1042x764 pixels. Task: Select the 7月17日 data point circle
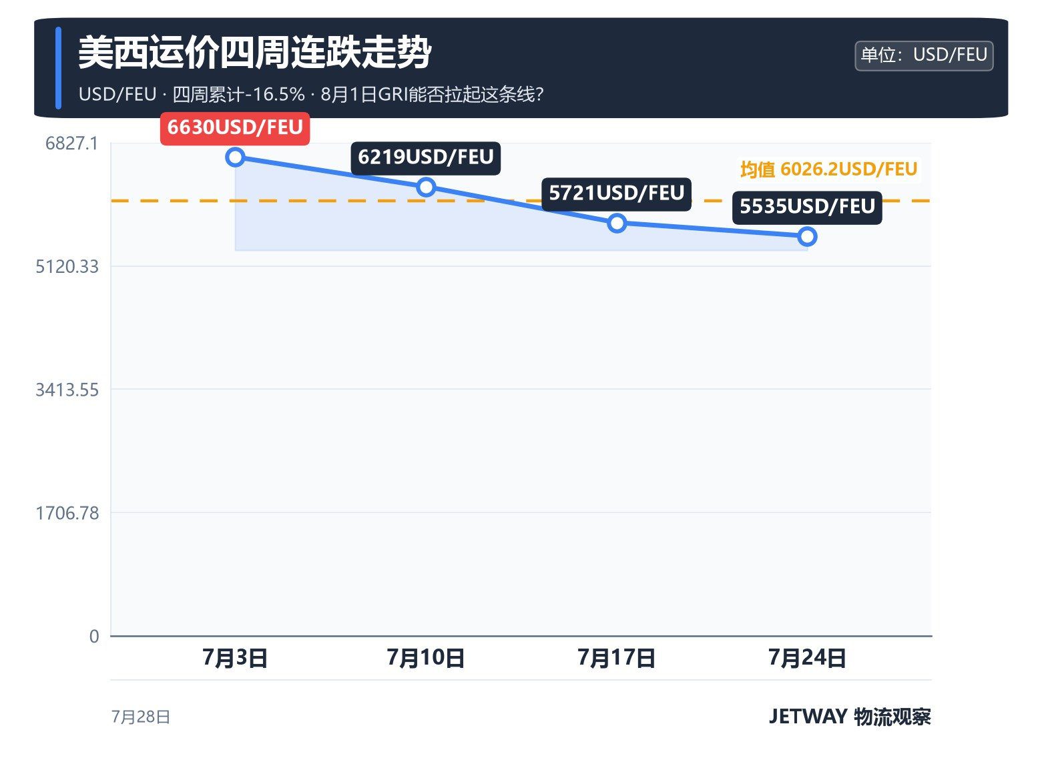coord(617,223)
